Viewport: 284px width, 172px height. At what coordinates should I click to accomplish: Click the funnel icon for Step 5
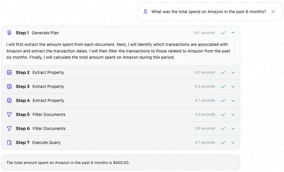click(9, 114)
